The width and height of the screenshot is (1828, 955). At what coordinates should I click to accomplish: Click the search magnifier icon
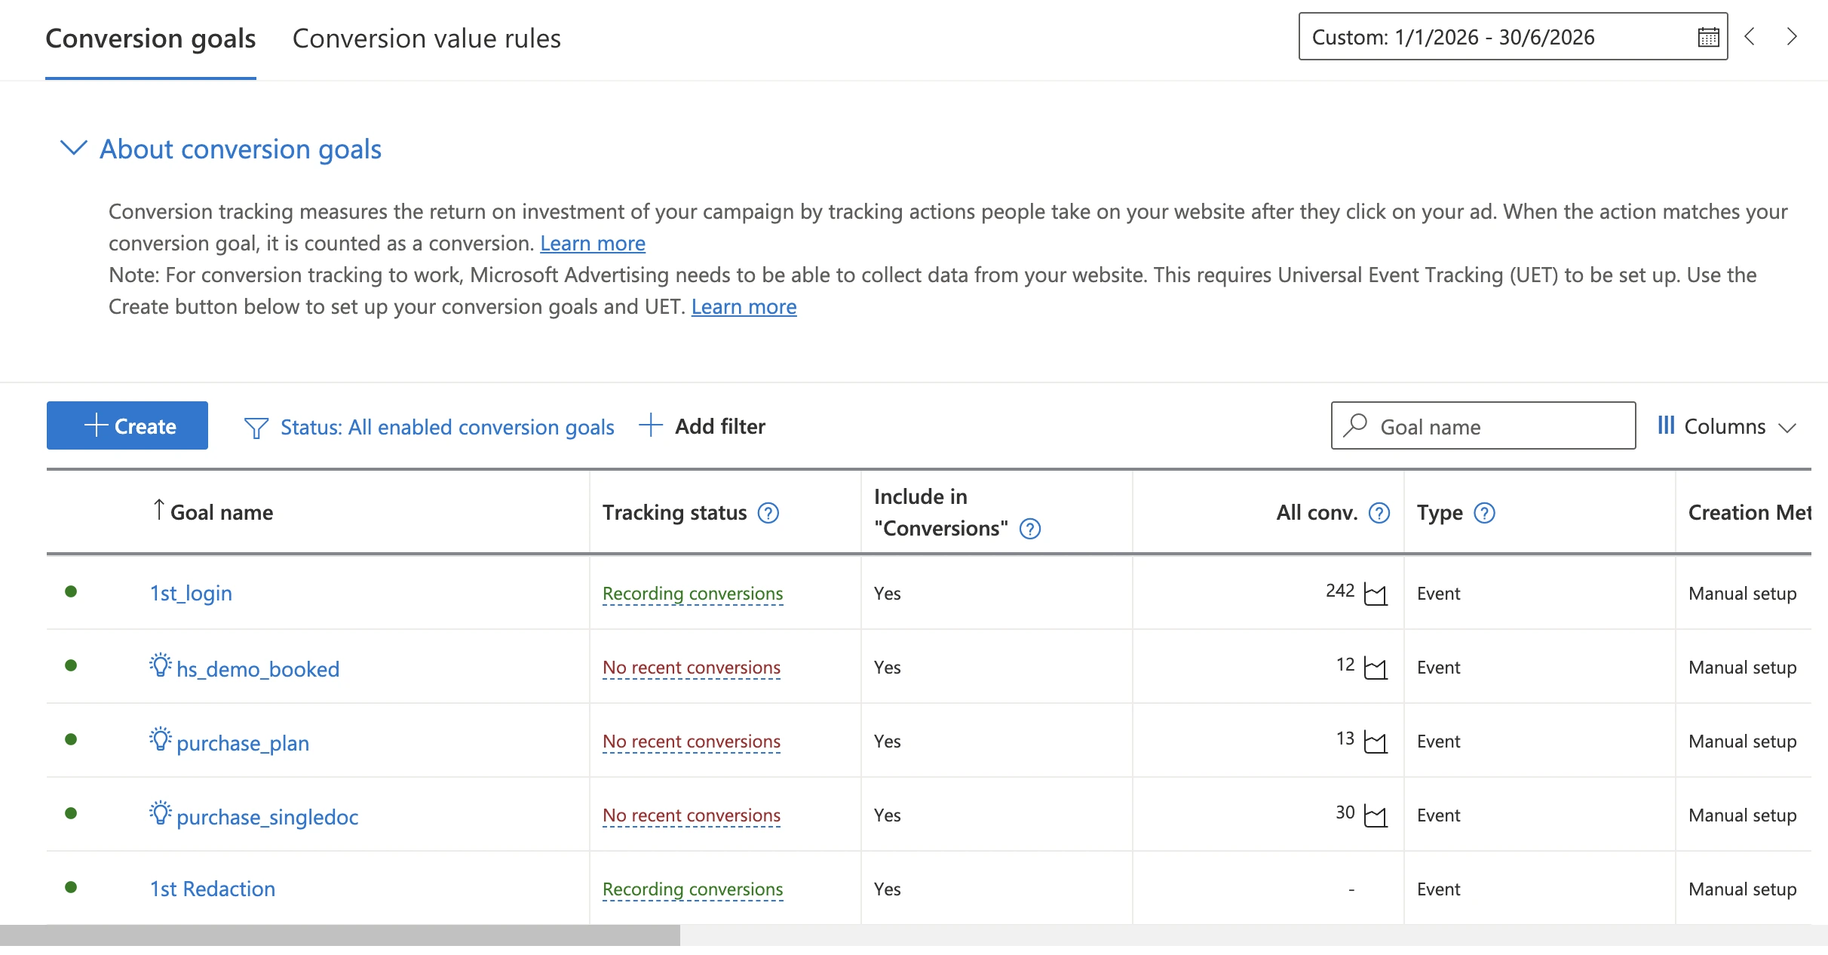coord(1355,425)
